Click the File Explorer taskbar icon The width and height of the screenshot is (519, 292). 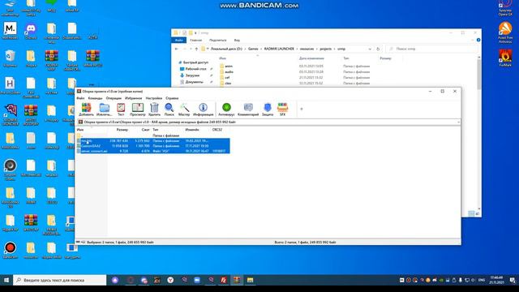251,280
